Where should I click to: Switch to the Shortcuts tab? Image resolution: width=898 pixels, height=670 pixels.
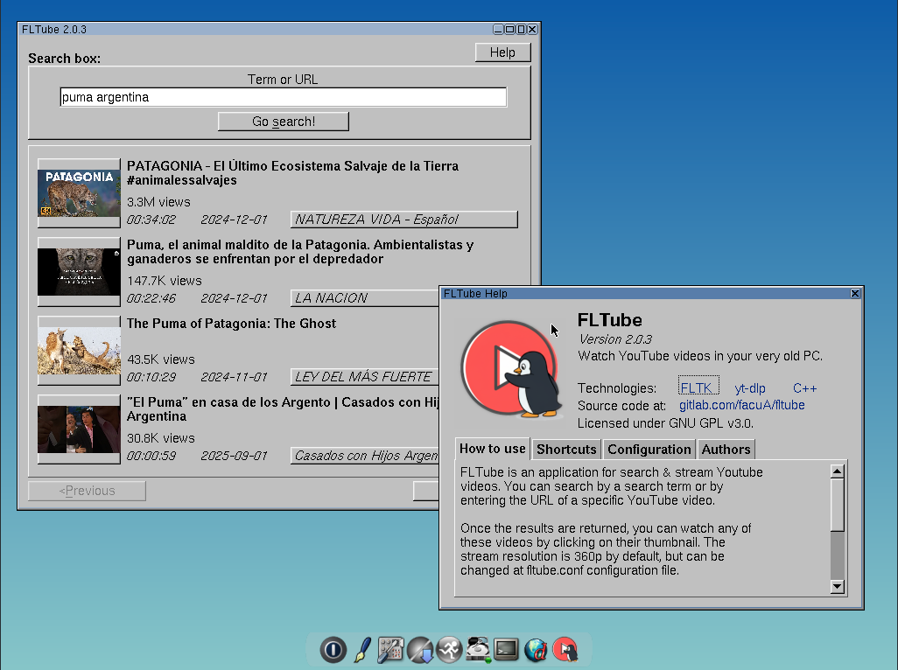[566, 450]
